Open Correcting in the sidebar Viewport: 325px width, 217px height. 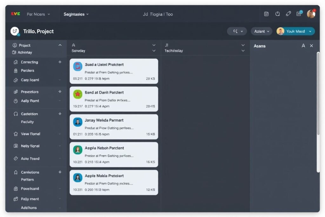pos(30,62)
